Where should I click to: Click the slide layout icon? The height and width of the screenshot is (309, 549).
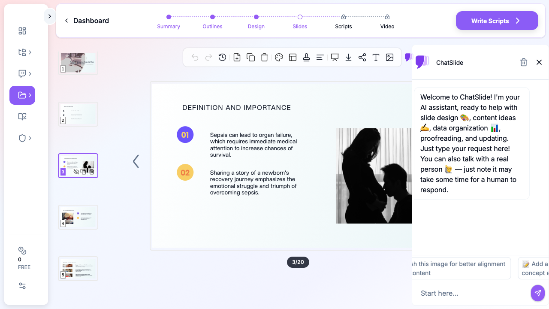pyautogui.click(x=293, y=58)
